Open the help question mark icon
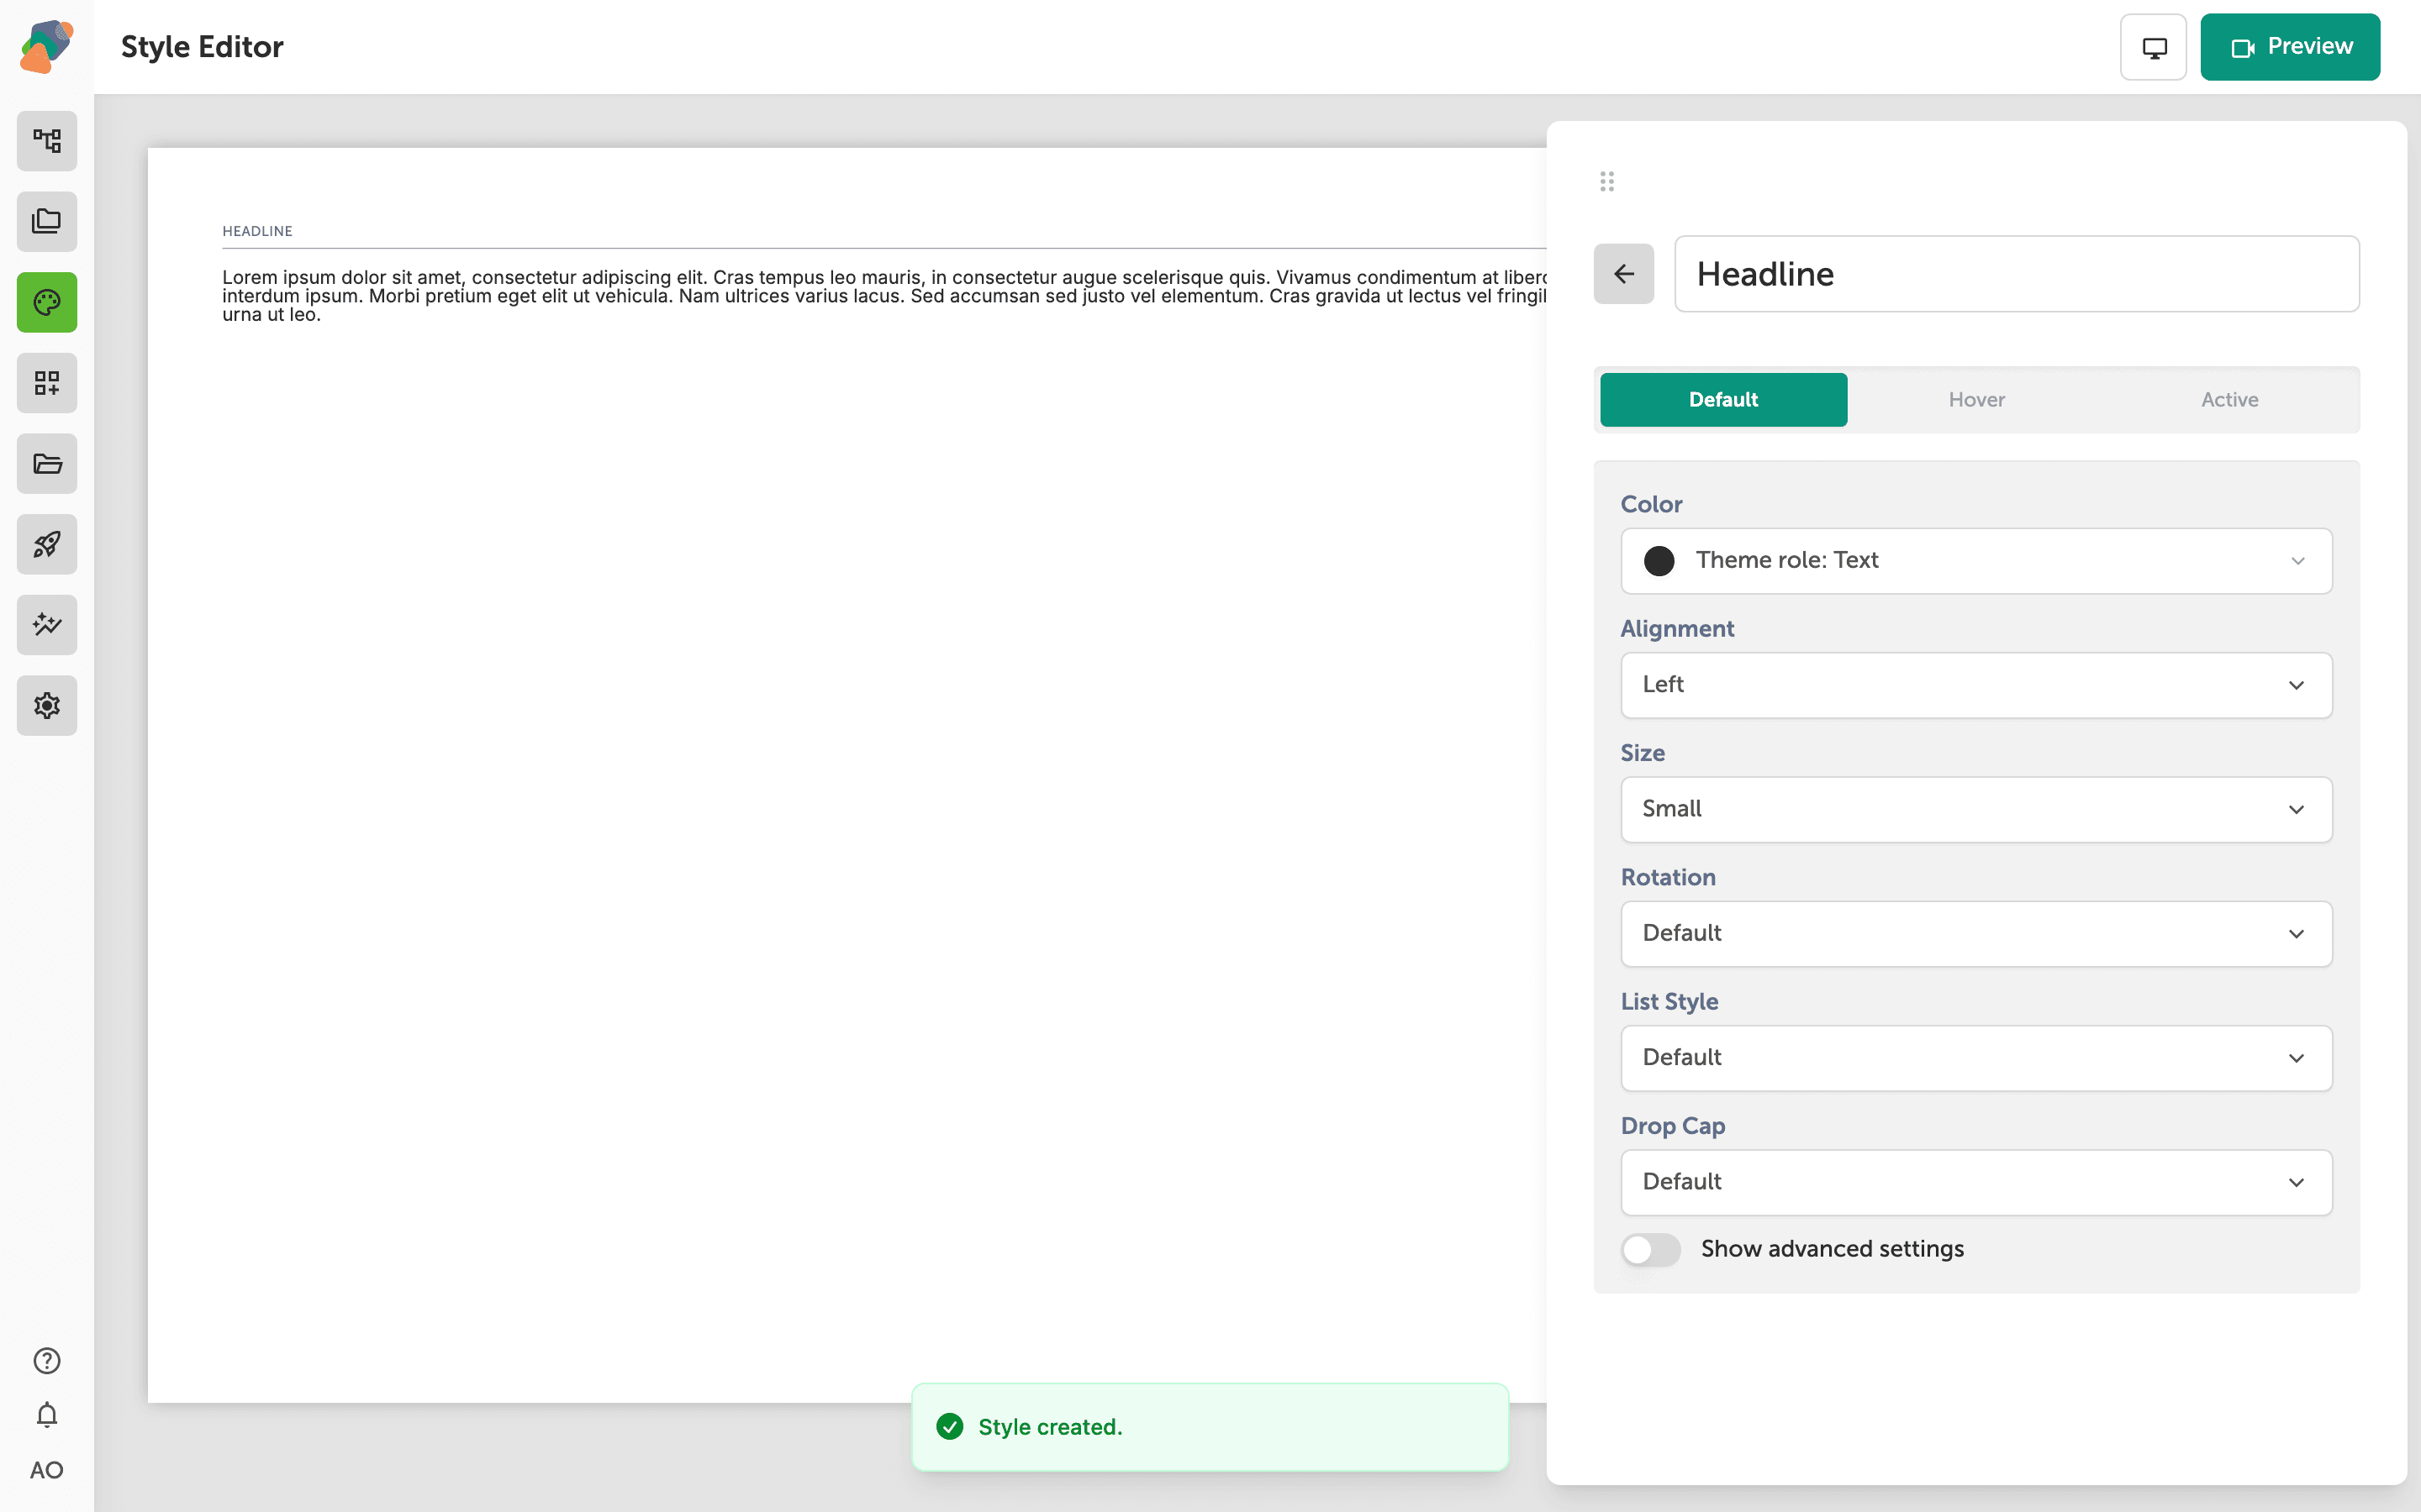2421x1512 pixels. click(47, 1360)
